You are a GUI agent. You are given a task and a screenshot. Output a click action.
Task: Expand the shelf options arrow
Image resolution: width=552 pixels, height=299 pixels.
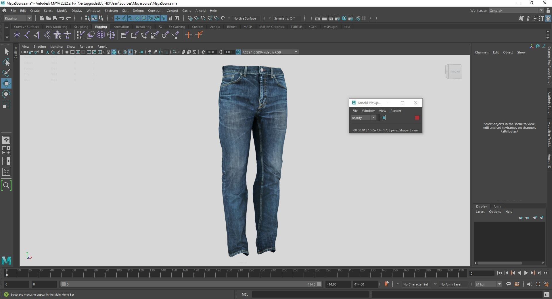pos(7,37)
